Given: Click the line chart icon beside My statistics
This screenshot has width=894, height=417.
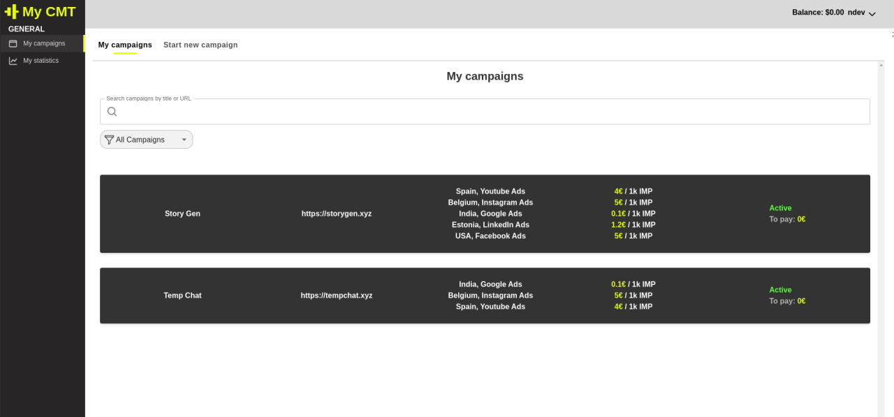Looking at the screenshot, I should 13,60.
